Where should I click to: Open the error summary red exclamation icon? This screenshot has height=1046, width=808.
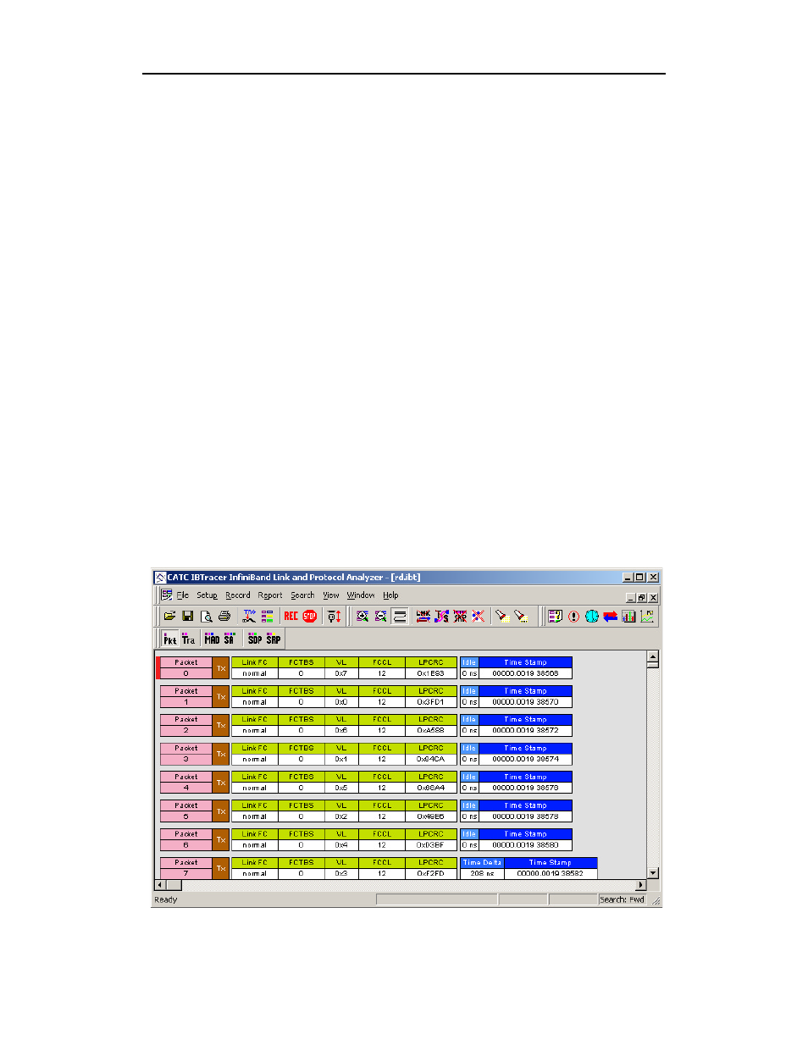point(573,617)
